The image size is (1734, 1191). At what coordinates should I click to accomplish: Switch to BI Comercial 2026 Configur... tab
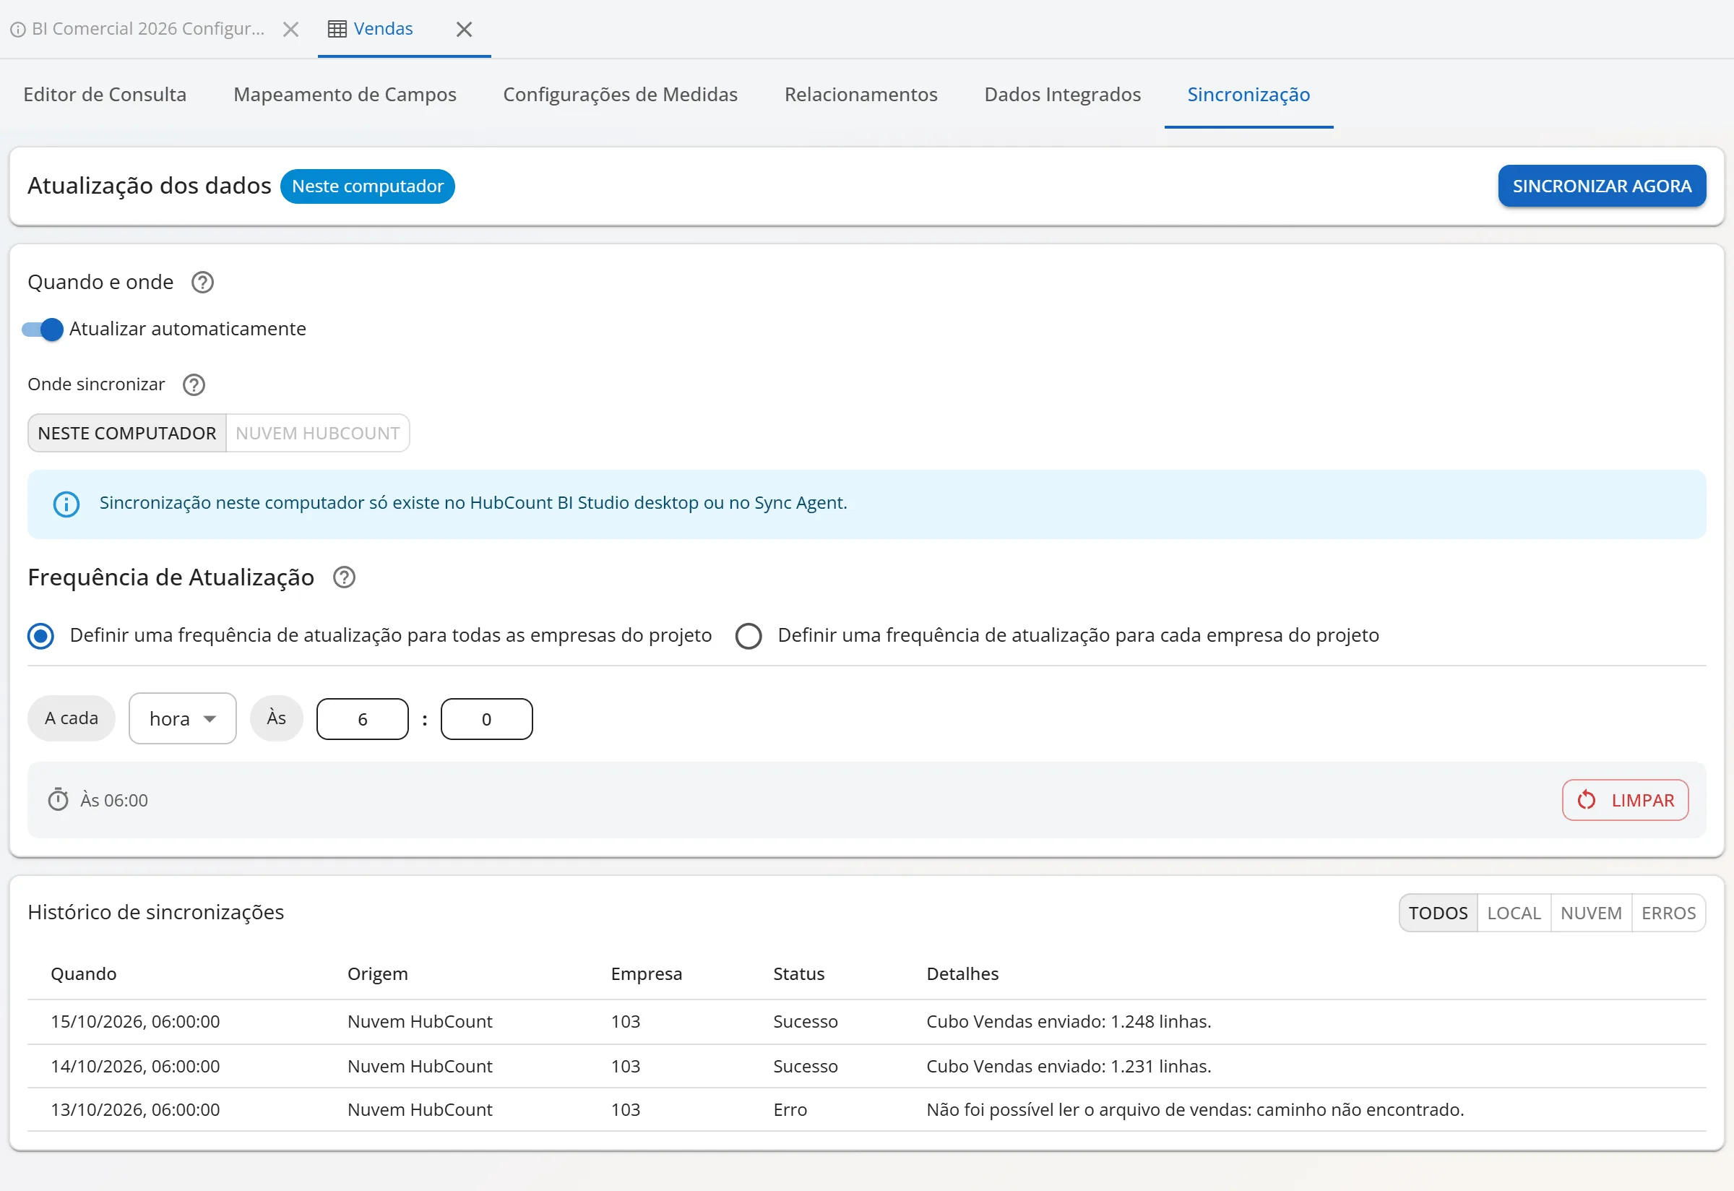point(149,29)
